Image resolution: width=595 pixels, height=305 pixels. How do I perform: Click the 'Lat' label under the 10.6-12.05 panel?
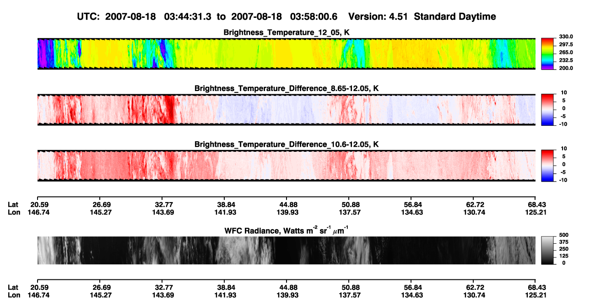pyautogui.click(x=13, y=204)
